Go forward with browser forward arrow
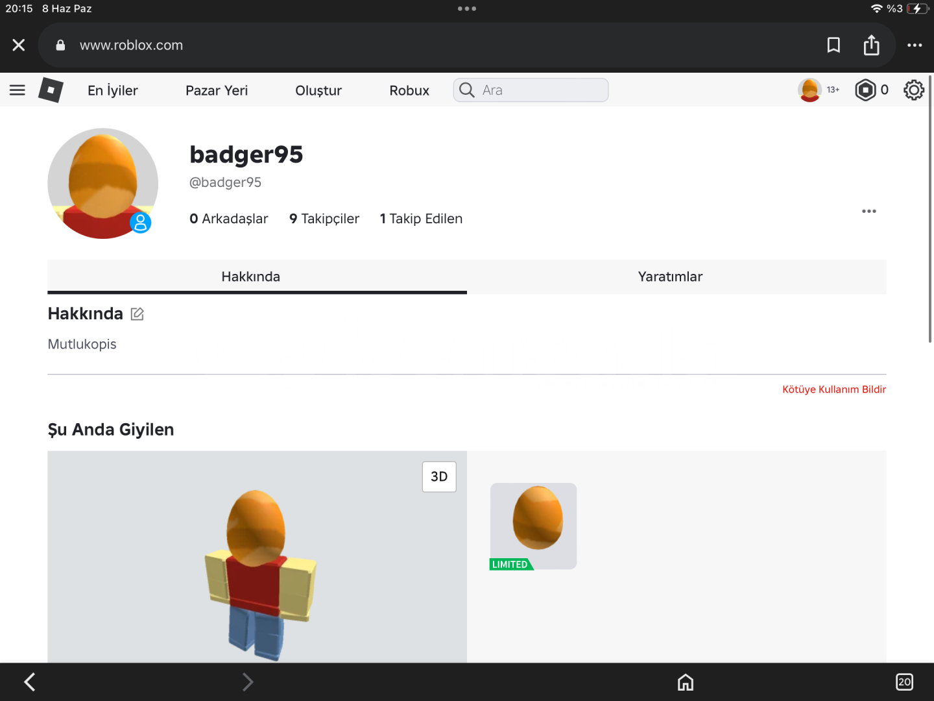This screenshot has height=701, width=934. [247, 682]
